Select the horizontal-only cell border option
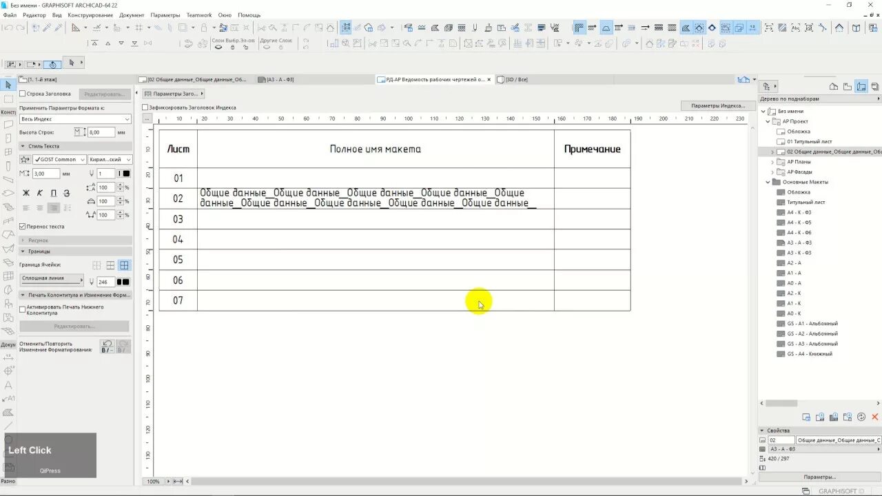 [x=110, y=265]
